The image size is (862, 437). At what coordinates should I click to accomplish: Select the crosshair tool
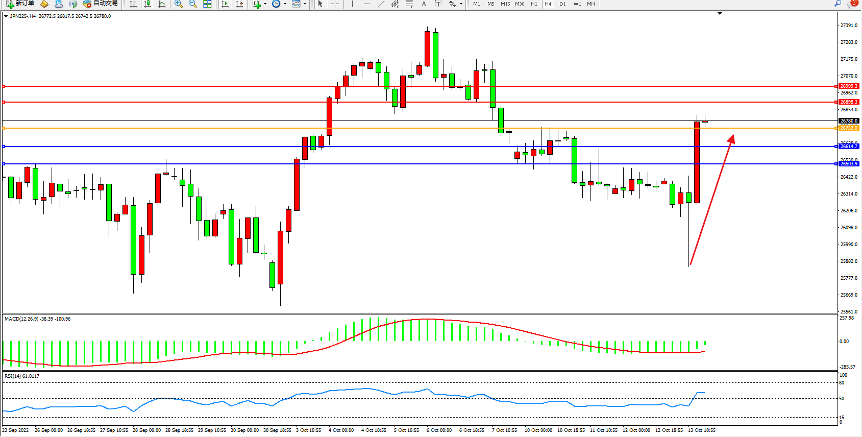[x=335, y=4]
